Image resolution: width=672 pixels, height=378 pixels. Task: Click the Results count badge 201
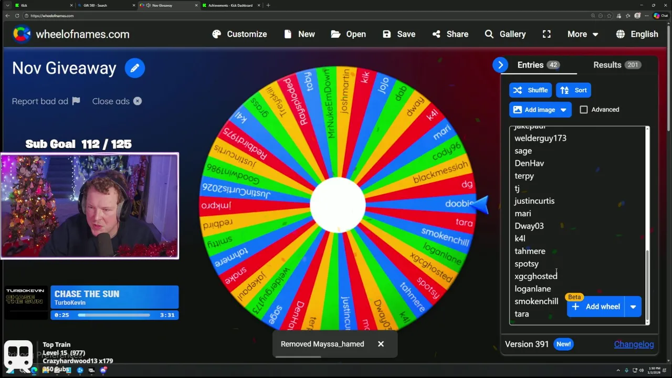tap(633, 65)
